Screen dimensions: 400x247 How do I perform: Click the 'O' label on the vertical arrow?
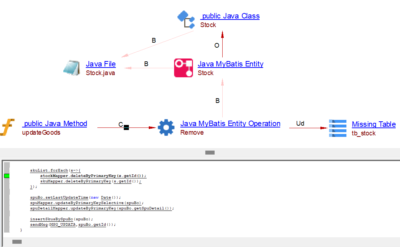217,45
